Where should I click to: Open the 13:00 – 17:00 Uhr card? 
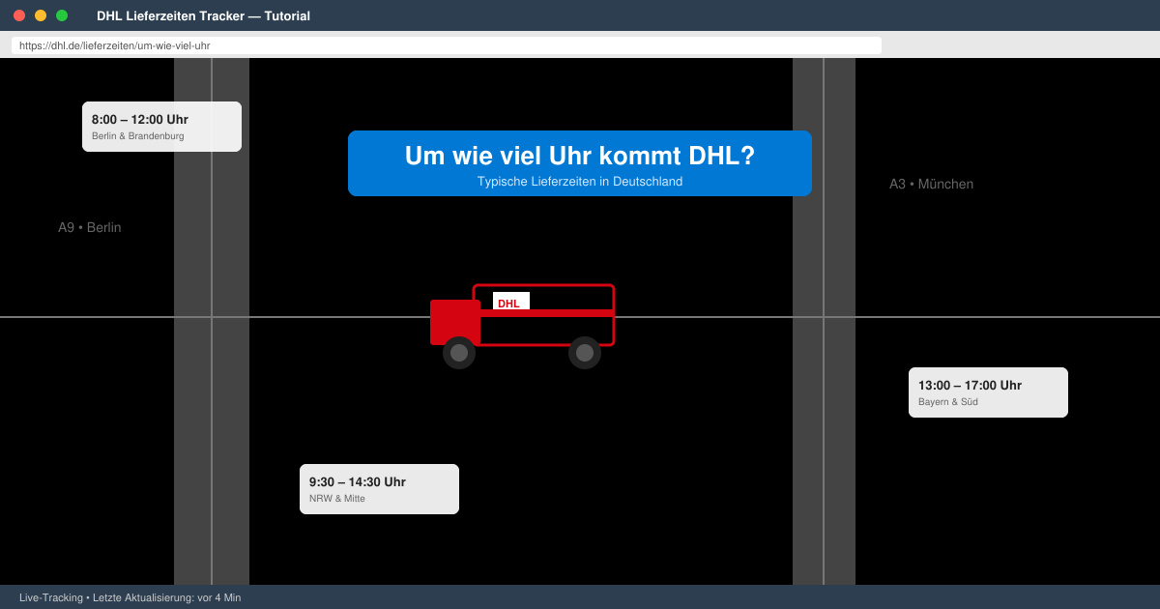pyautogui.click(x=988, y=392)
